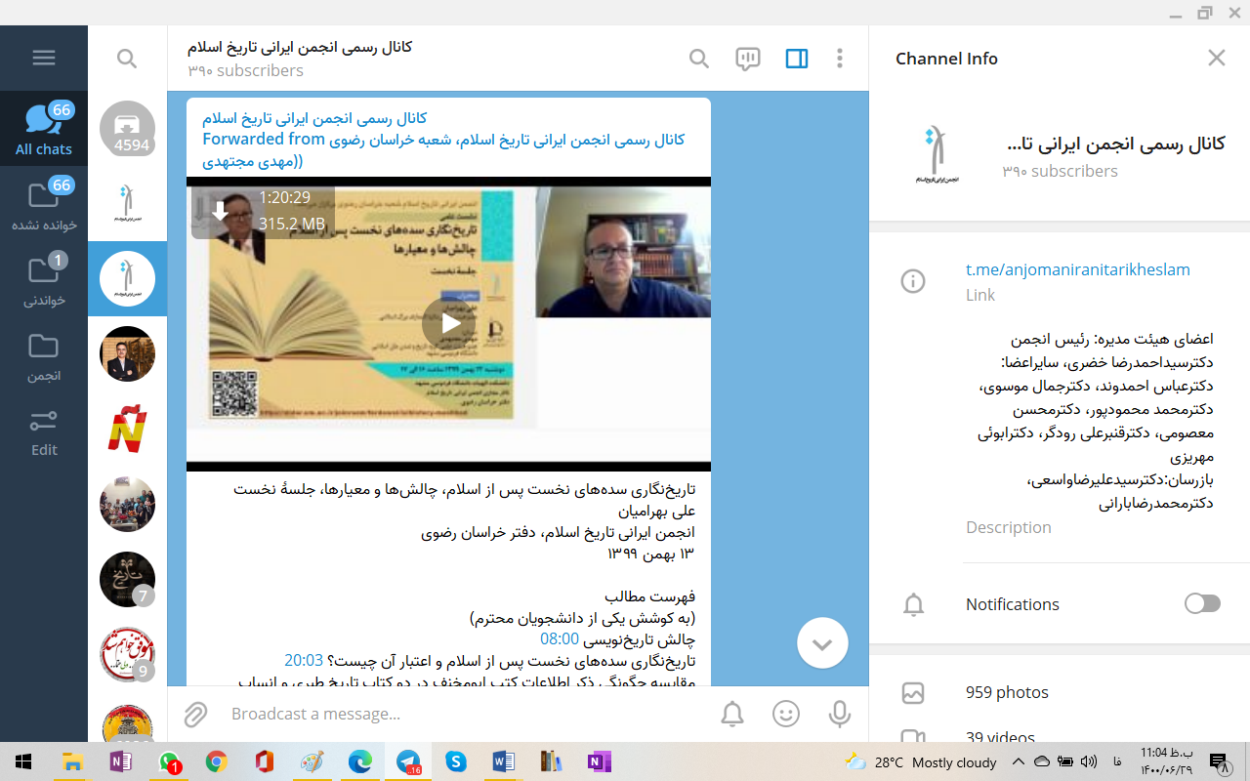
Task: Open the purple OneNote icon after the books icon
Action: click(x=599, y=761)
